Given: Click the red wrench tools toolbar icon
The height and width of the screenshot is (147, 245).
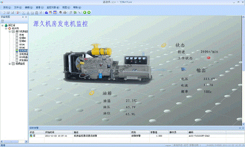Looking at the screenshot, I should click(x=18, y=13).
